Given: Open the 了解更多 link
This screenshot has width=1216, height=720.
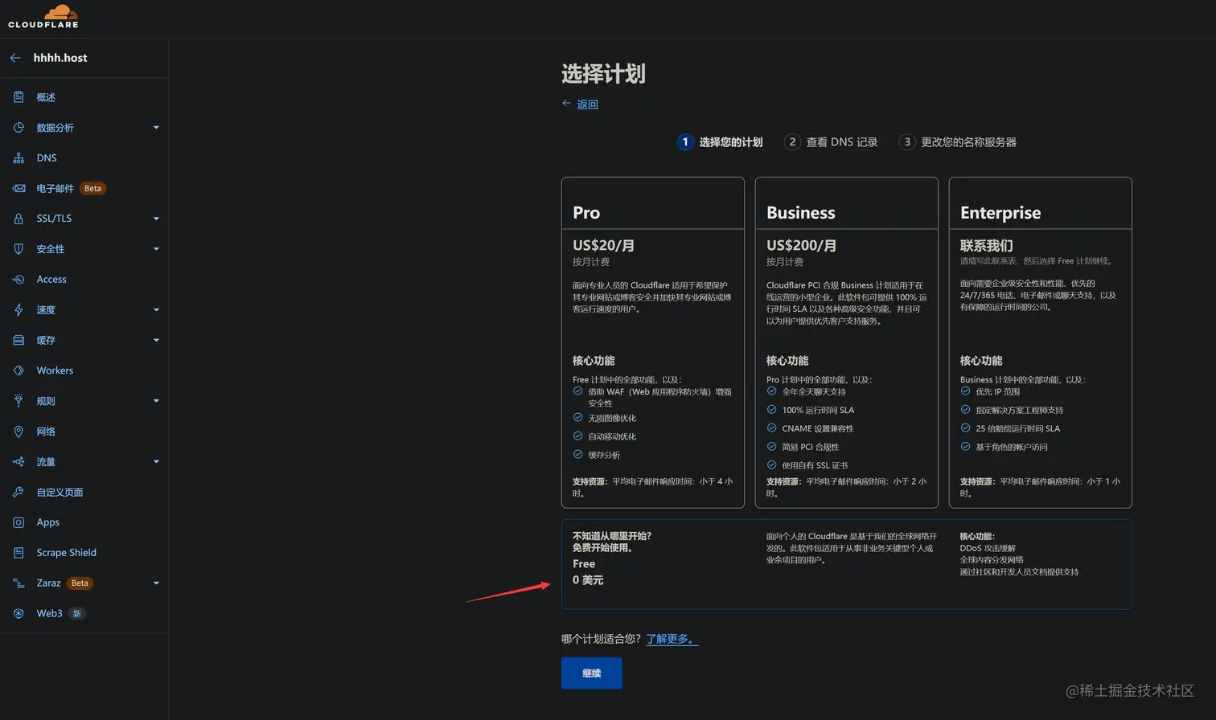Looking at the screenshot, I should [x=672, y=639].
